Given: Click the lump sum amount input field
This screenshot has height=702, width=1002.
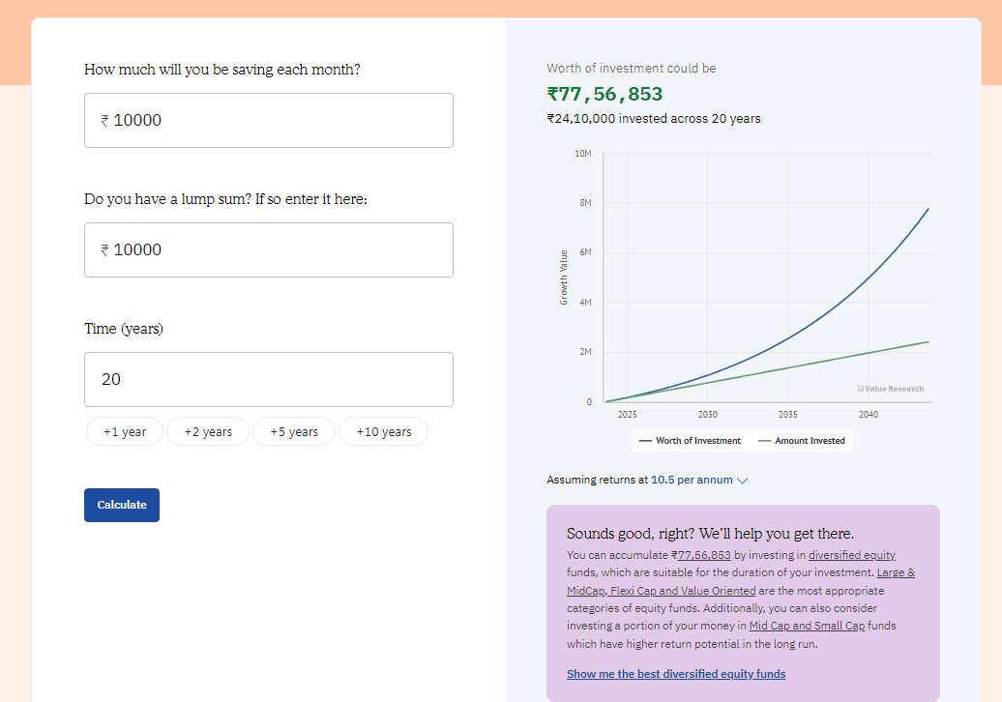Looking at the screenshot, I should pos(268,250).
